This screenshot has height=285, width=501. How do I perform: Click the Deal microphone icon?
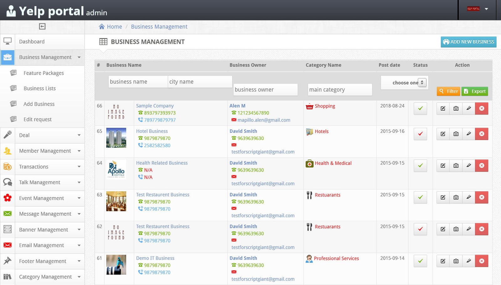tap(8, 135)
